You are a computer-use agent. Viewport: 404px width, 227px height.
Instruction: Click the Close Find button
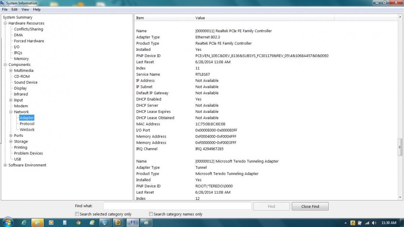310,206
